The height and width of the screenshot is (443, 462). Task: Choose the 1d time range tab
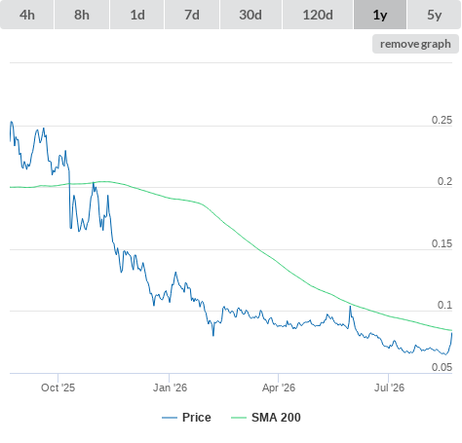point(137,15)
